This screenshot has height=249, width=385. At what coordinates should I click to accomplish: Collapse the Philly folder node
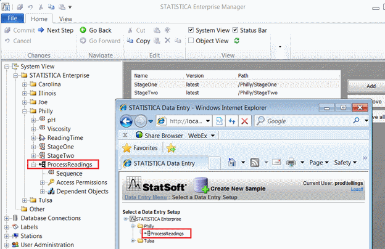25,111
